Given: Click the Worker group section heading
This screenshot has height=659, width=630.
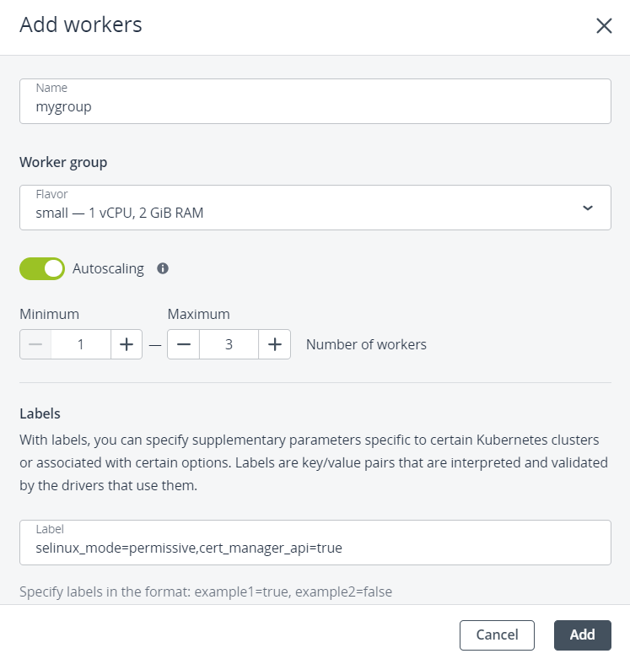Looking at the screenshot, I should tap(63, 161).
